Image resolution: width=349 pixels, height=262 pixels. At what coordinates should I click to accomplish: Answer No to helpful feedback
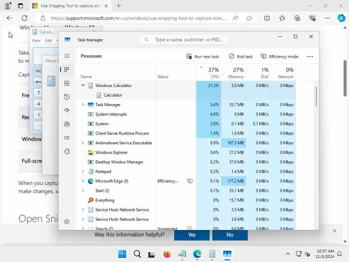click(x=230, y=235)
